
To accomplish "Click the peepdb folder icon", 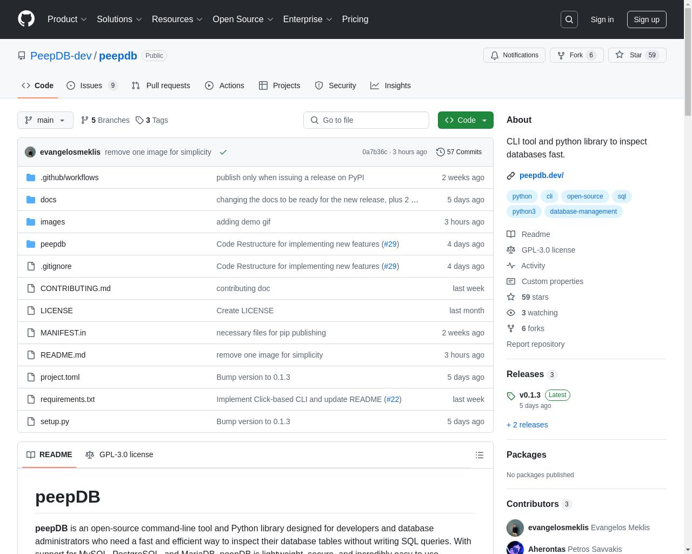I will [x=31, y=244].
